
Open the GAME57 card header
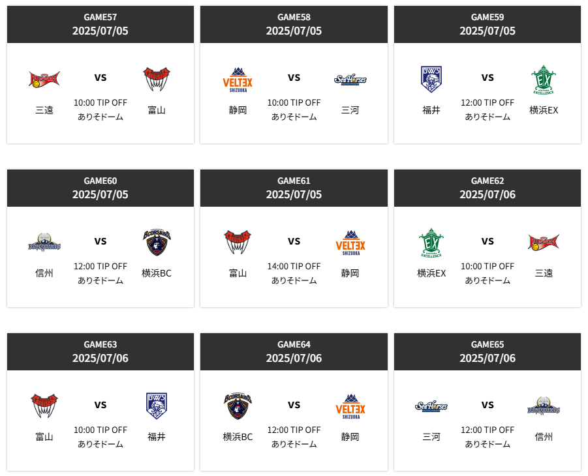click(x=101, y=24)
